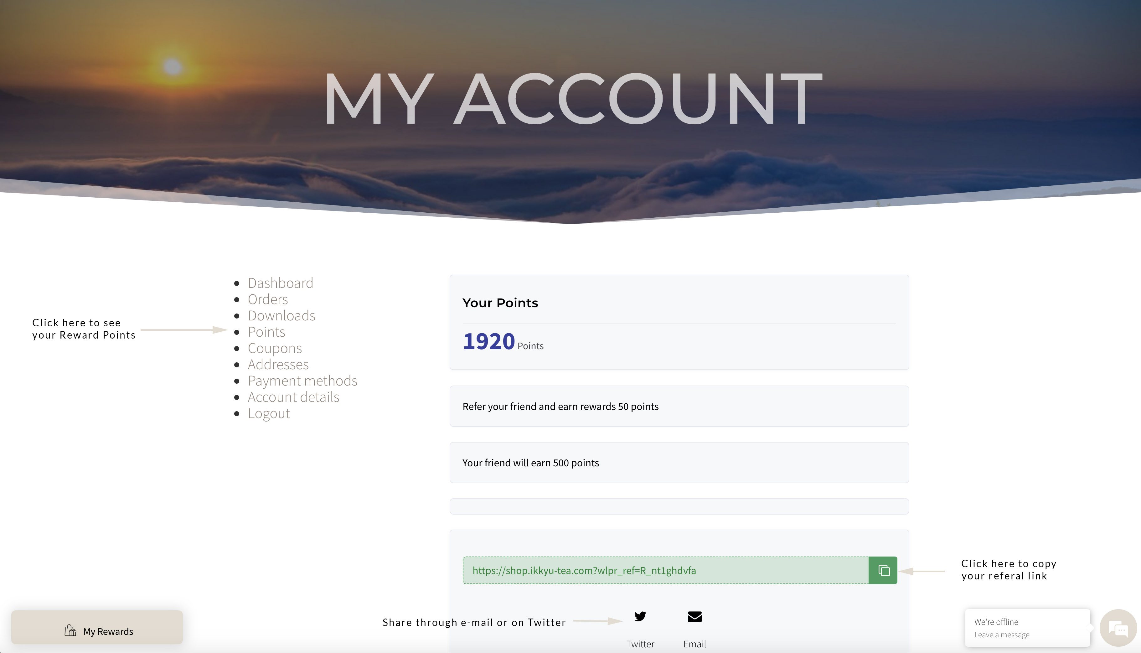Click the Logout link
The width and height of the screenshot is (1141, 653).
[x=269, y=413]
